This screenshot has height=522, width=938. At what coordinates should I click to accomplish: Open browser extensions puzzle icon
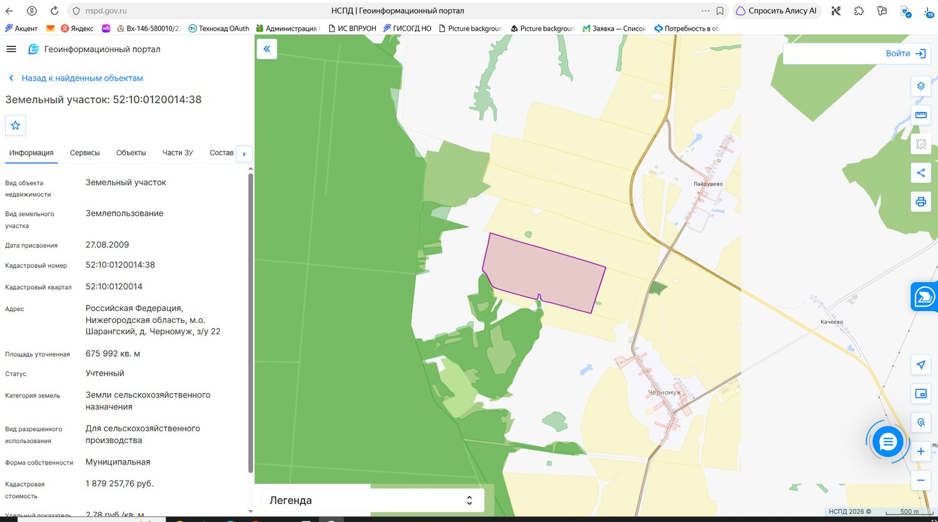(859, 11)
